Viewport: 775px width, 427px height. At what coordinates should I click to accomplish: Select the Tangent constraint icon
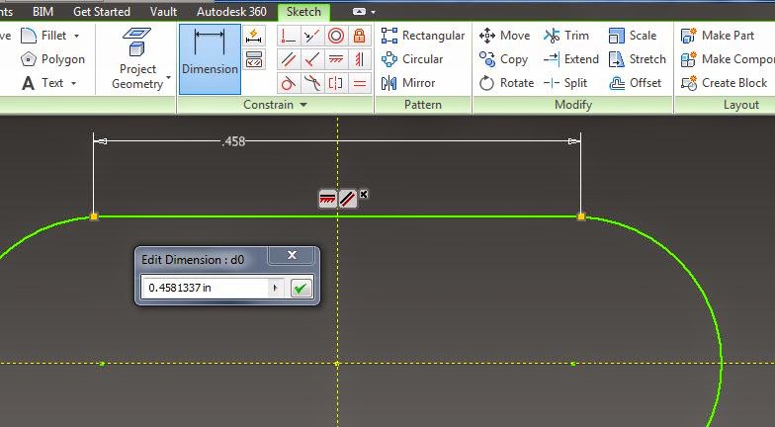[x=289, y=83]
